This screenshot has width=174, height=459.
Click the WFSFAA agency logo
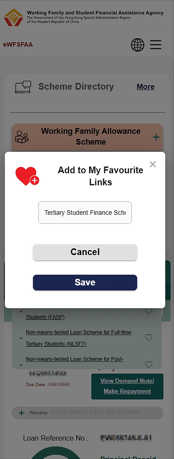tap(14, 17)
